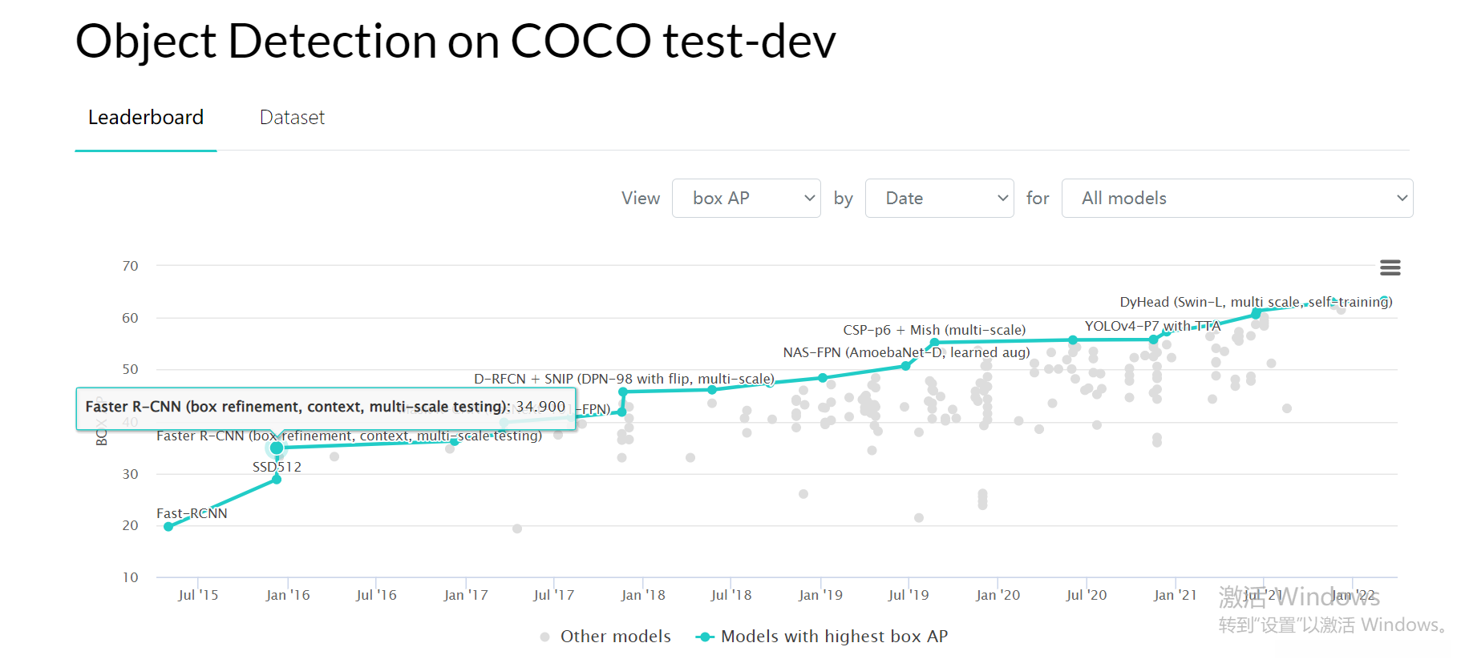
Task: Click the grey dot near 20 at mid-2017
Action: point(517,528)
